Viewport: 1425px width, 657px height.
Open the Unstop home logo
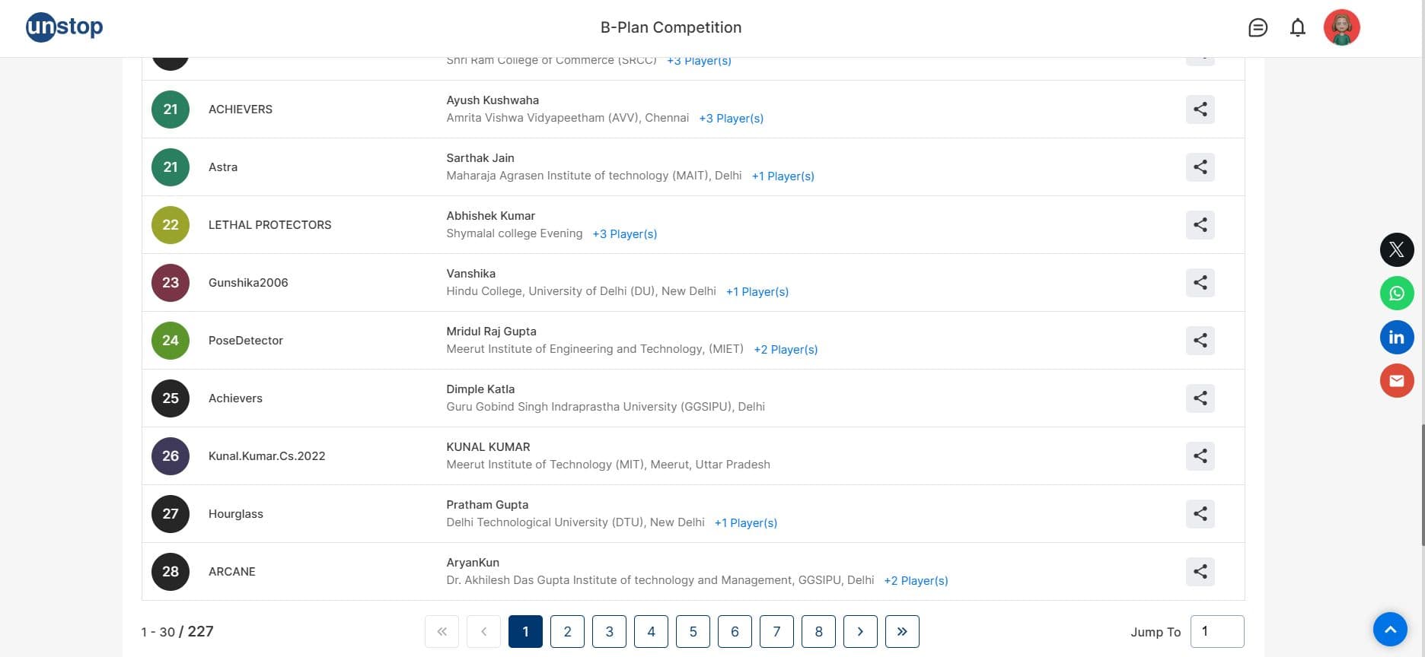pos(65,27)
